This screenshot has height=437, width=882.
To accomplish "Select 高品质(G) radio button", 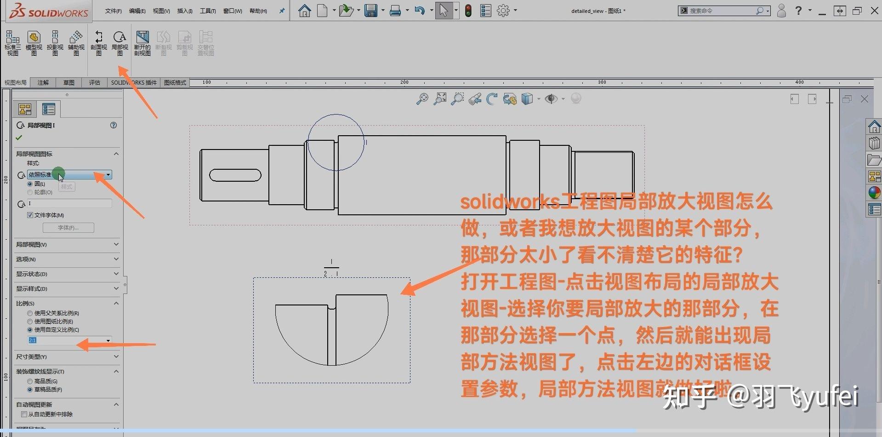I will (x=30, y=381).
